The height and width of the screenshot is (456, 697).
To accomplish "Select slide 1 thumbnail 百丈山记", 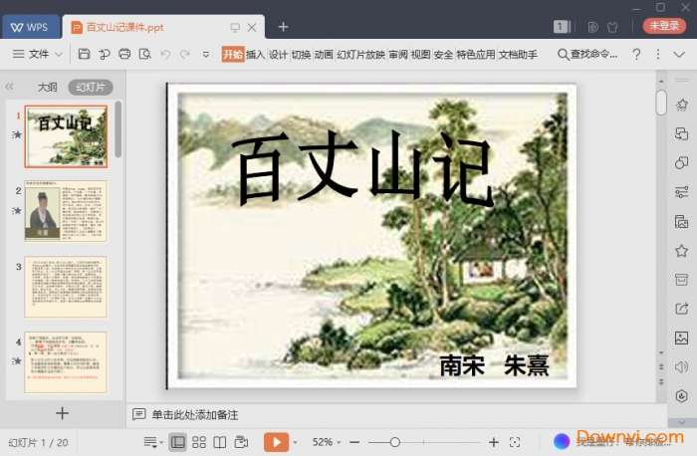I will click(66, 136).
